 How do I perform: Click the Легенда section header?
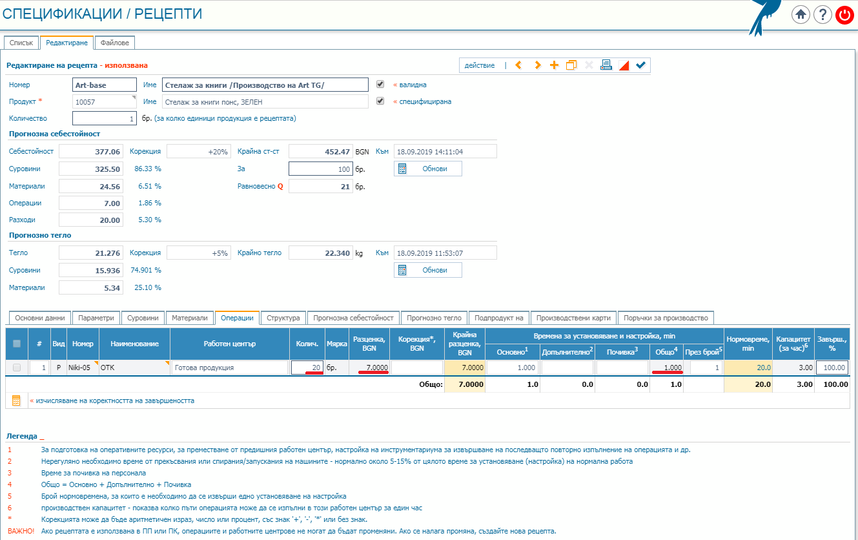coord(21,436)
